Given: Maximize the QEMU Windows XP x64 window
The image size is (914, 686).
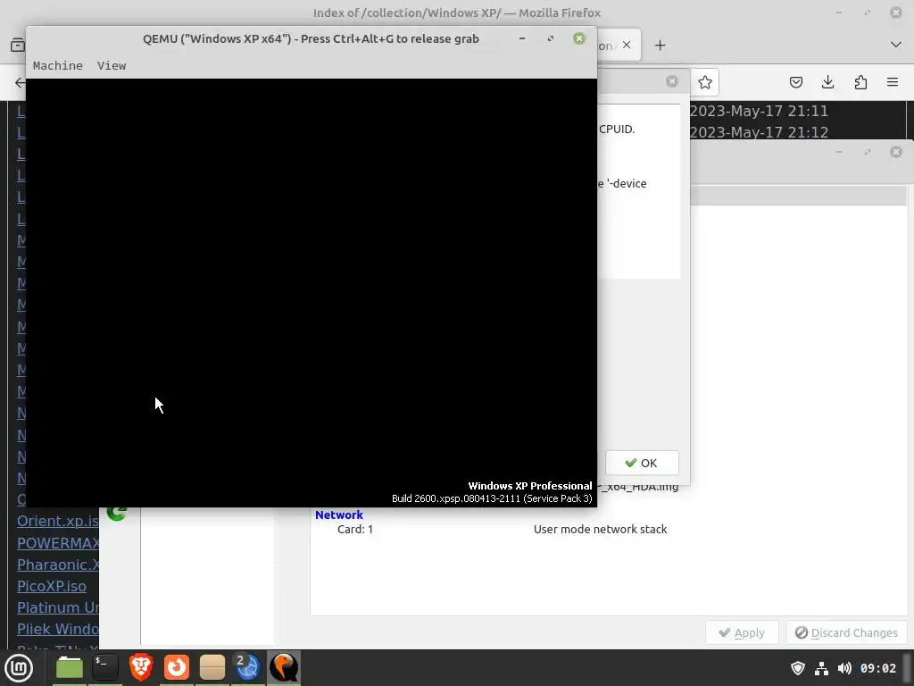Looking at the screenshot, I should 550,38.
